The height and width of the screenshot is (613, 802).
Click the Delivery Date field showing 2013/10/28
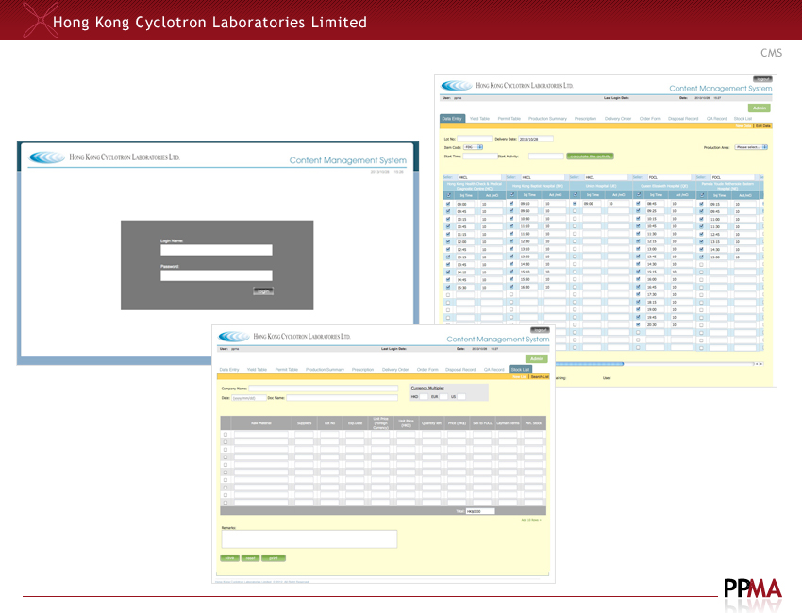tap(536, 139)
